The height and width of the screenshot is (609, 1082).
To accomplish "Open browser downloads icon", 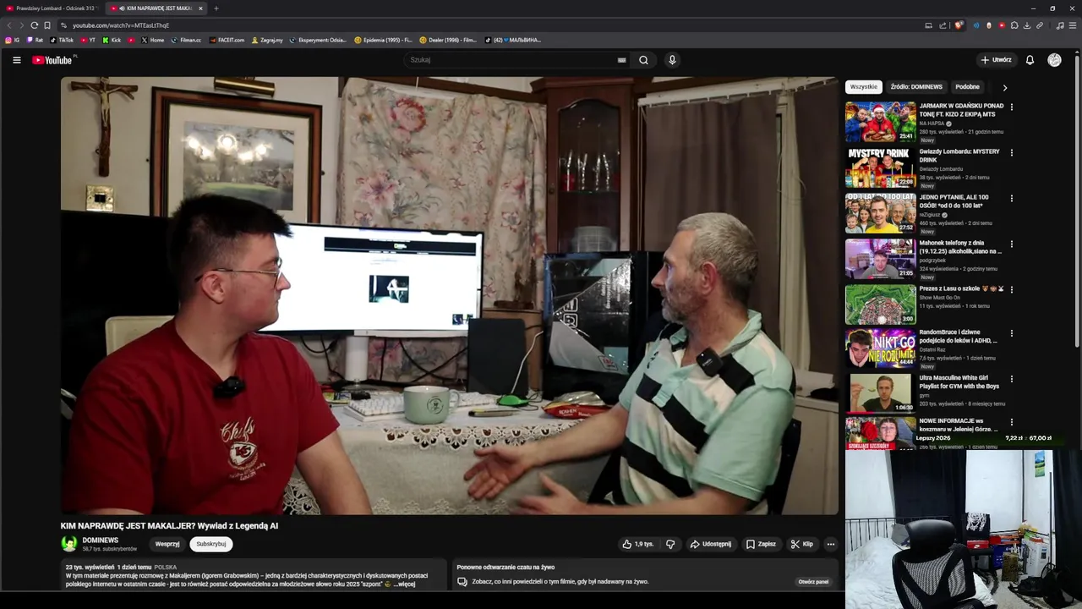I will [1027, 25].
